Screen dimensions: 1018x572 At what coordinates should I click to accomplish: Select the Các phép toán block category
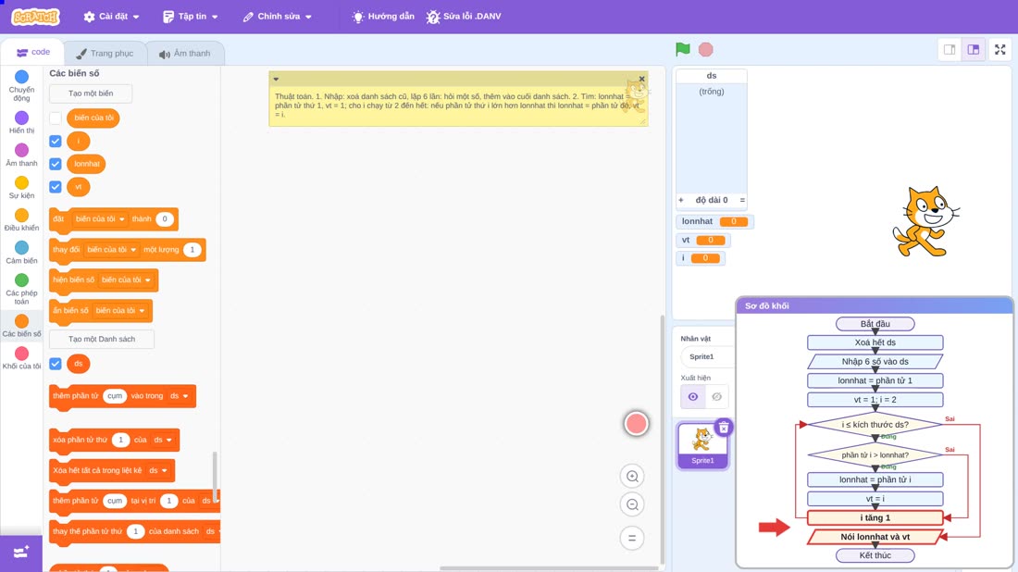coord(21,288)
